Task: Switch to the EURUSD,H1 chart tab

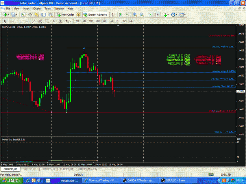Action: tap(30, 169)
